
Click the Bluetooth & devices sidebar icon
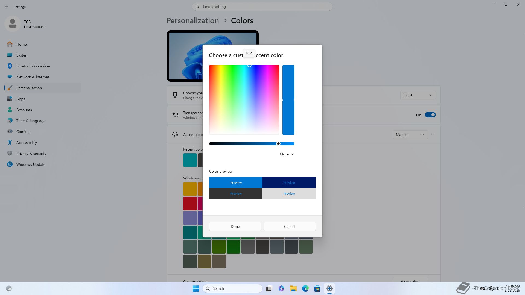click(x=10, y=66)
